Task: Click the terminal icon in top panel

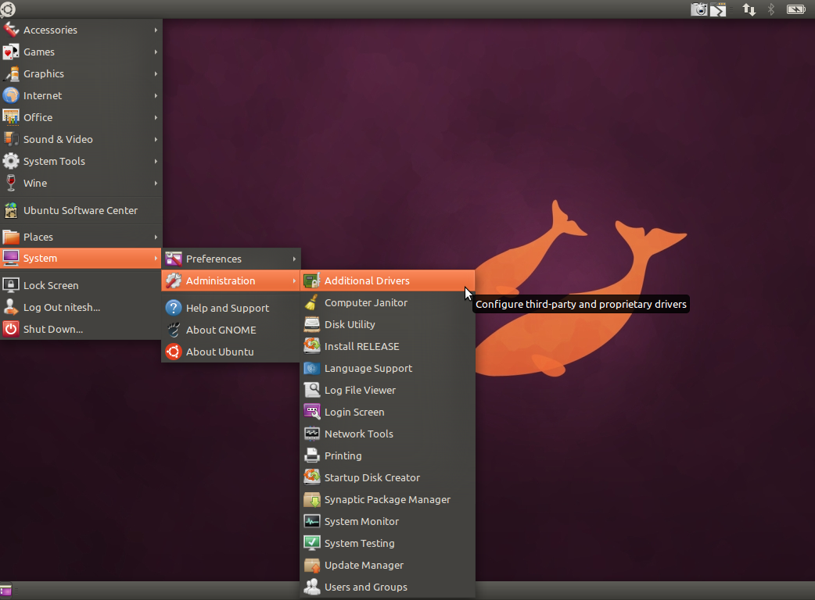Action: pyautogui.click(x=718, y=9)
